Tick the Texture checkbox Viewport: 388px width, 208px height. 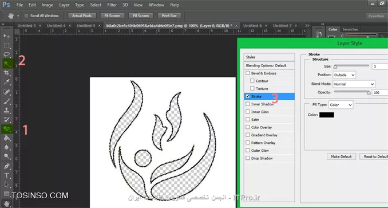pos(252,89)
